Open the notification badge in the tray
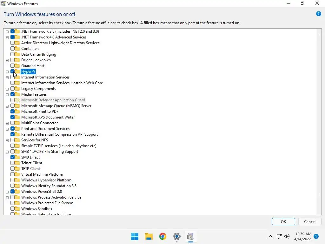Image resolution: width=325 pixels, height=244 pixels. coord(316,236)
